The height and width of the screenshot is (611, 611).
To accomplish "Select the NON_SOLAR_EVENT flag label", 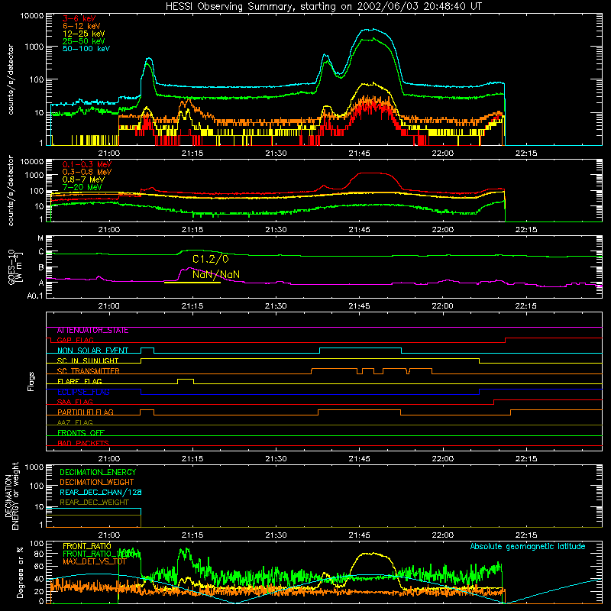I will point(92,351).
